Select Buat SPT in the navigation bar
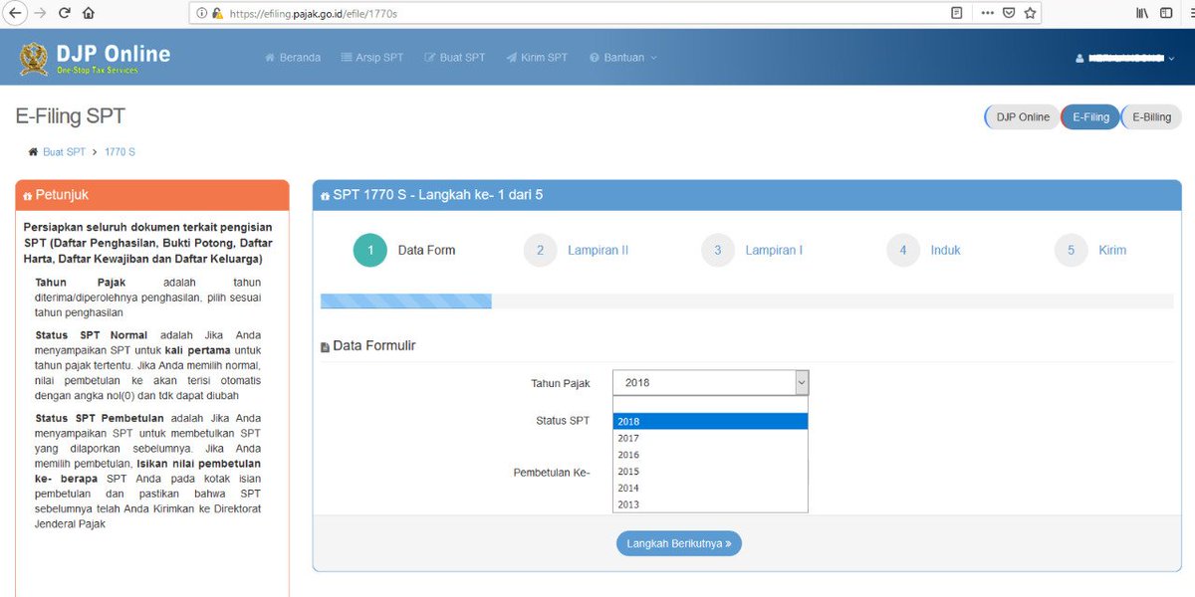 point(456,58)
